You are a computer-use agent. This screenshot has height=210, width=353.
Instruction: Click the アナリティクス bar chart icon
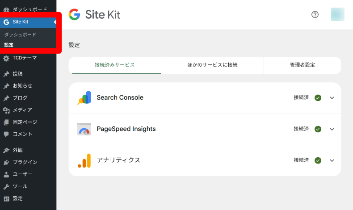84,160
